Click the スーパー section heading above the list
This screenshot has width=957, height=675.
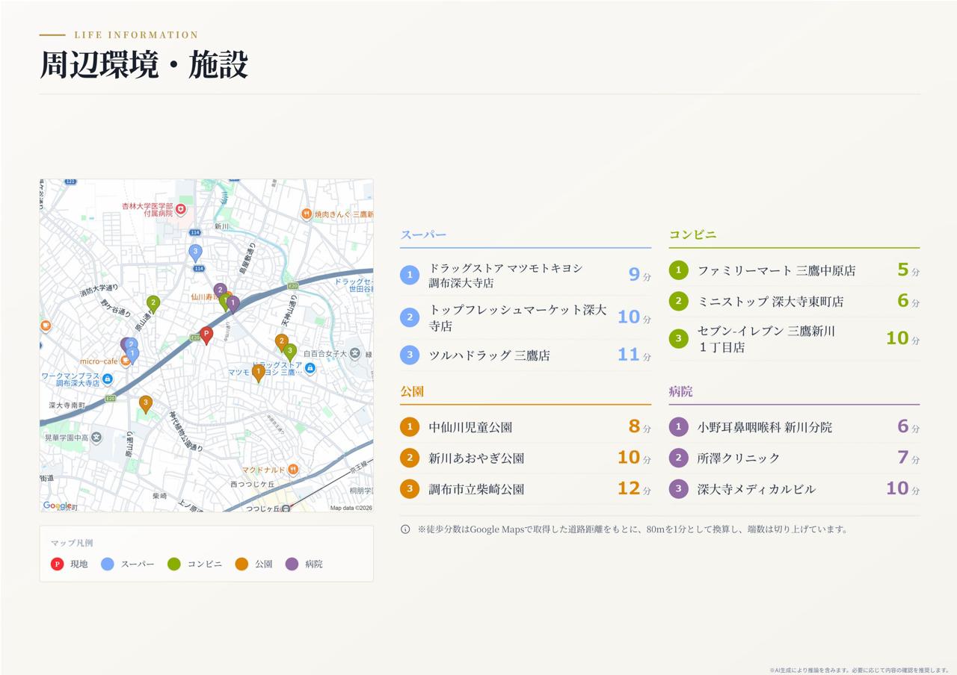[423, 234]
